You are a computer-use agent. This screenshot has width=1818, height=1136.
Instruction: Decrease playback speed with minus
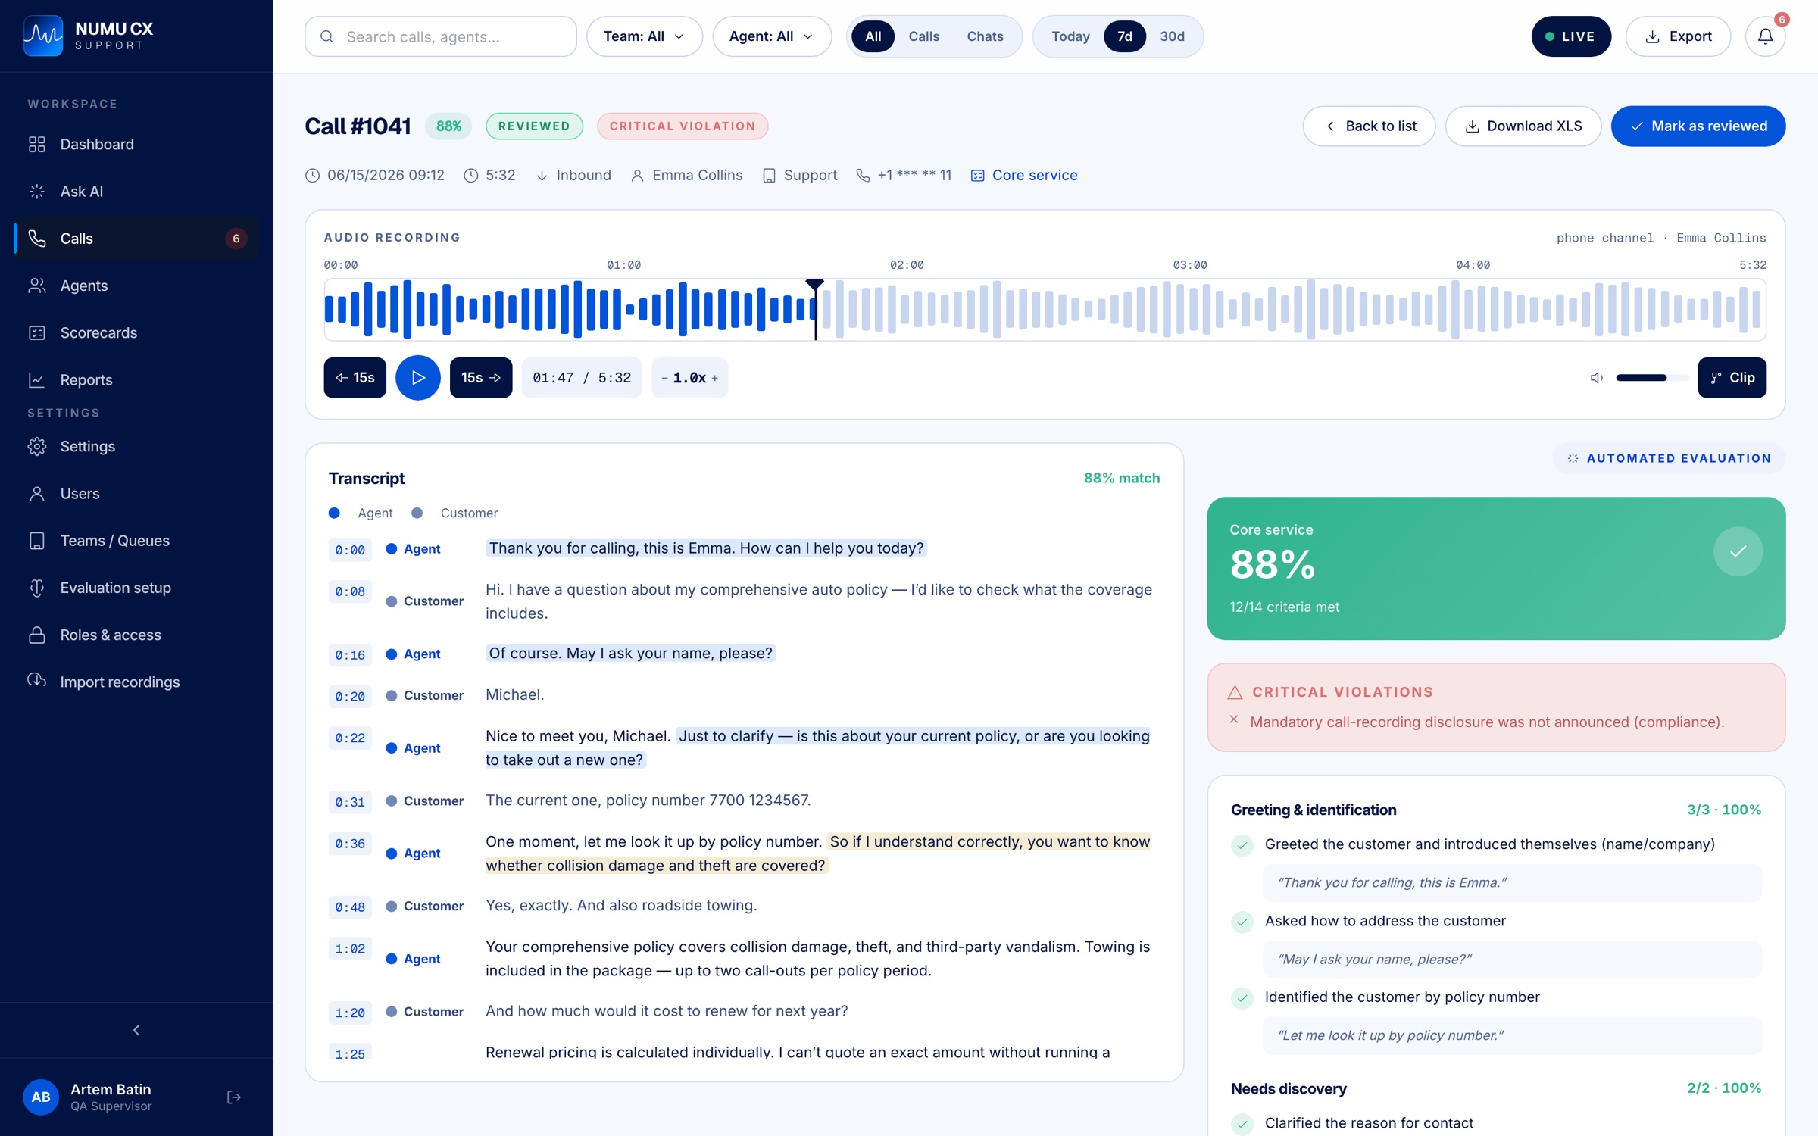coord(664,378)
